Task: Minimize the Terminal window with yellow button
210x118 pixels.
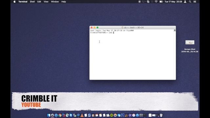Action: click(x=94, y=28)
